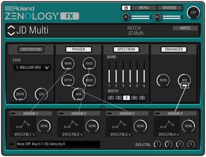
Task: Click ASSIGN 1 routing graph icon
Action: point(23,124)
